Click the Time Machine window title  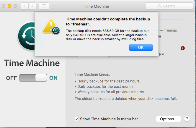click(x=96, y=6)
